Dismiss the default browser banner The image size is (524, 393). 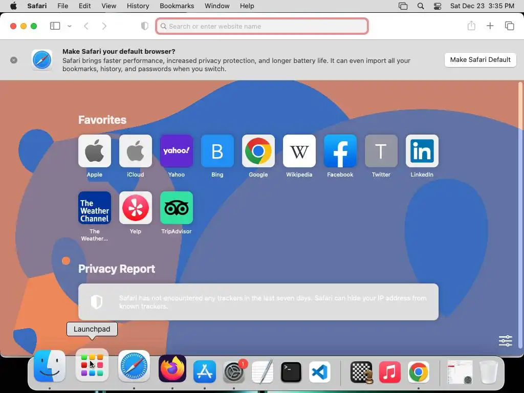[14, 60]
